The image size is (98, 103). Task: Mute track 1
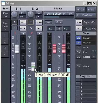(x=23, y=28)
